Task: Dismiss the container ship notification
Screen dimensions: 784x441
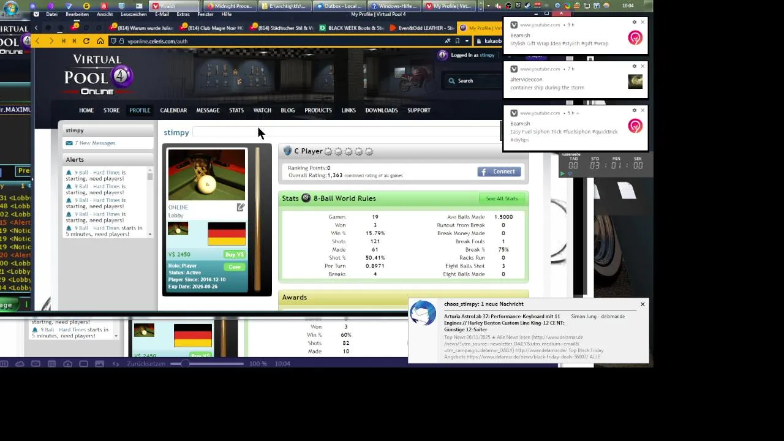Action: [x=643, y=66]
